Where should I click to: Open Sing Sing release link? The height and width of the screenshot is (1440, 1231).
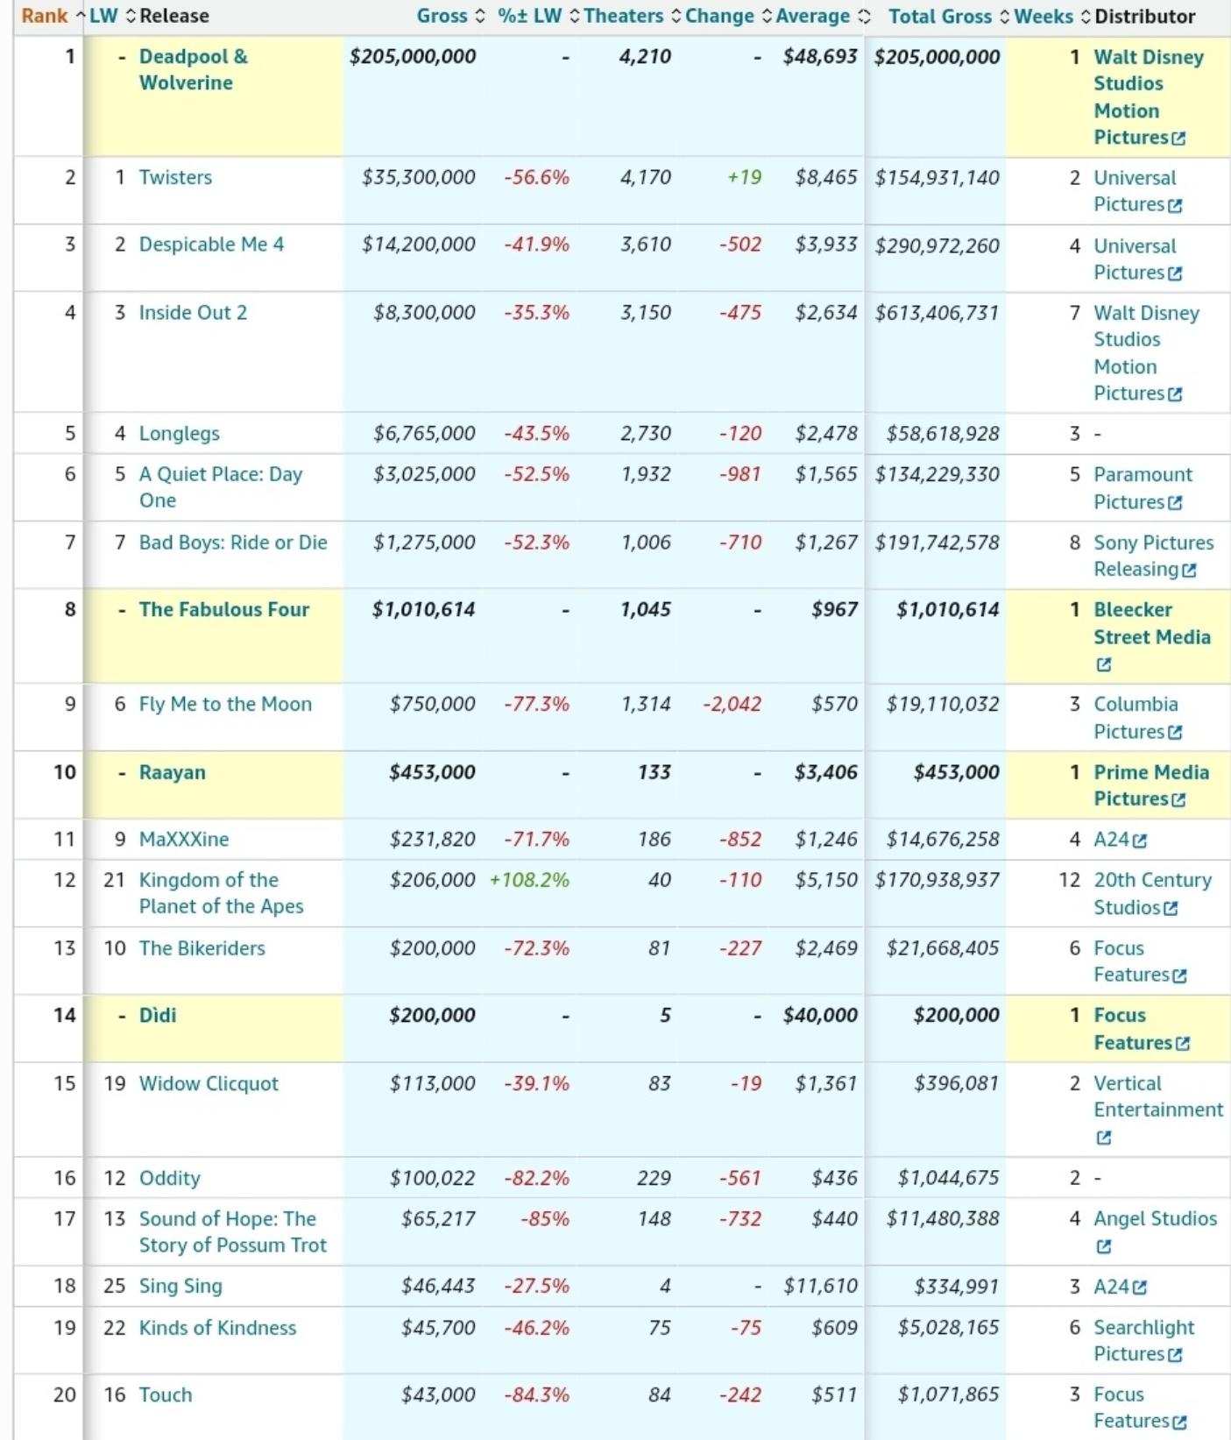[x=180, y=1287]
